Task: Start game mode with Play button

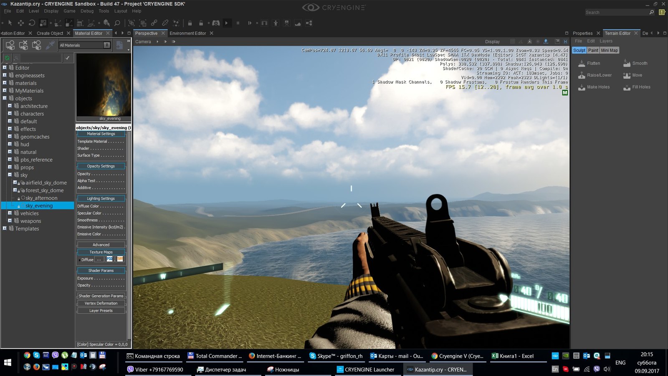Action: 227,23
